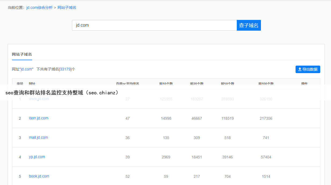Click the seo查询和群站排名监控 banner text

(x=62, y=93)
